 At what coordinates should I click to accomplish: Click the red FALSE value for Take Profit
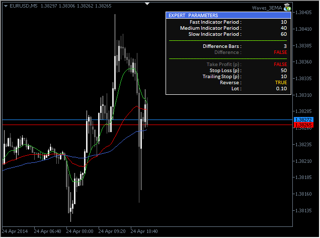(x=280, y=65)
